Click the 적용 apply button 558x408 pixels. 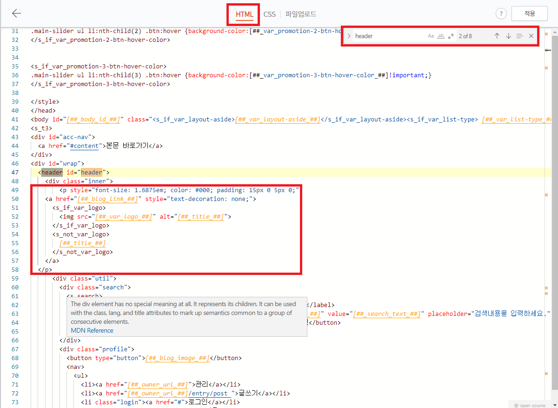point(529,13)
